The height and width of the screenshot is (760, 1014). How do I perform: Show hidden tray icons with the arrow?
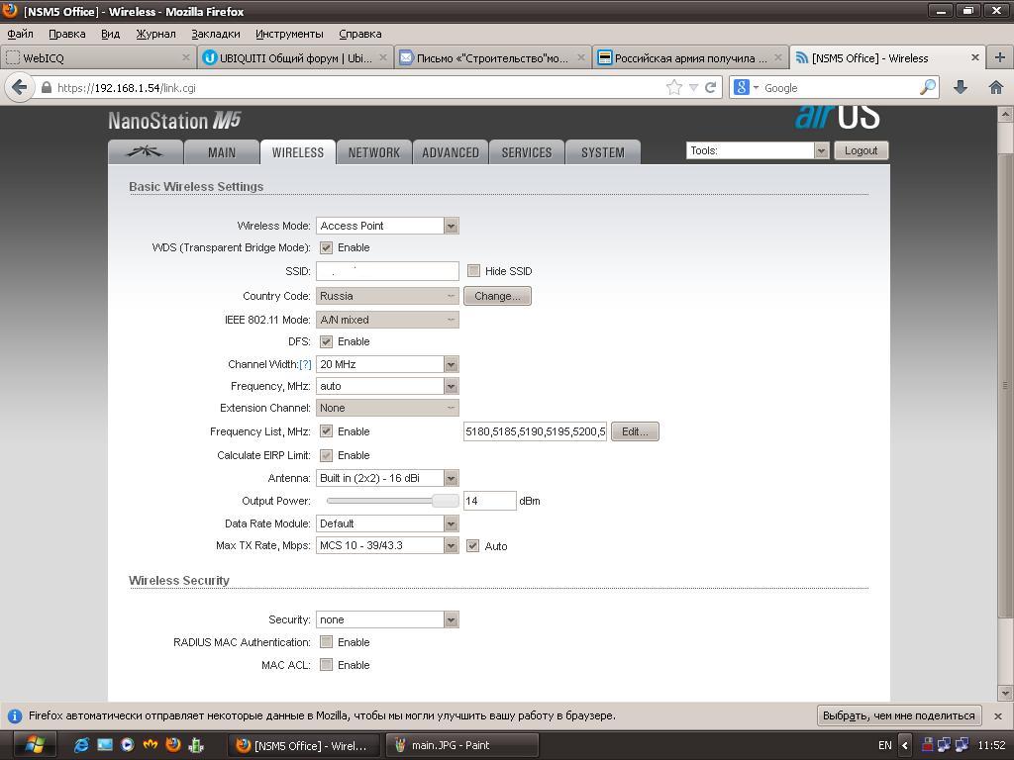pyautogui.click(x=905, y=745)
